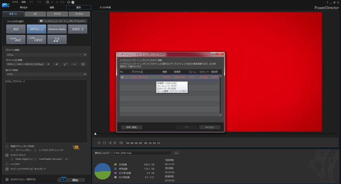
Task: Switch to the 3D output tab
Action: [x=35, y=14]
